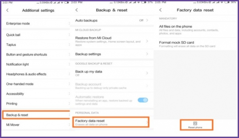Open Quick ball settings
239x138 pixels.
pos(36,35)
